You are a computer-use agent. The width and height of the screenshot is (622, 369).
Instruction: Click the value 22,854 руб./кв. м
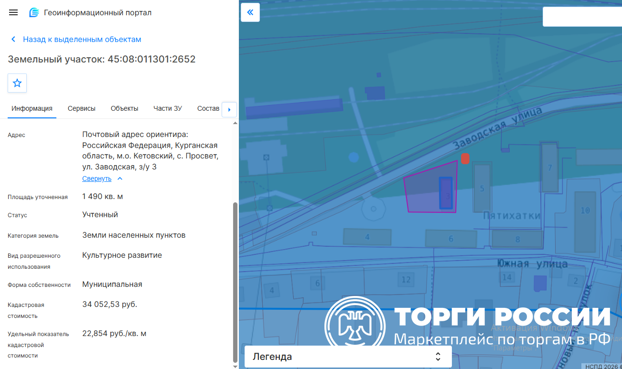[114, 334]
